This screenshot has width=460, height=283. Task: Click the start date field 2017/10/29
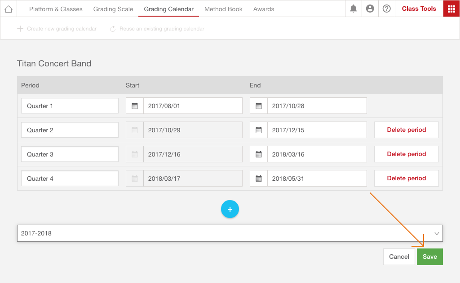tap(193, 130)
